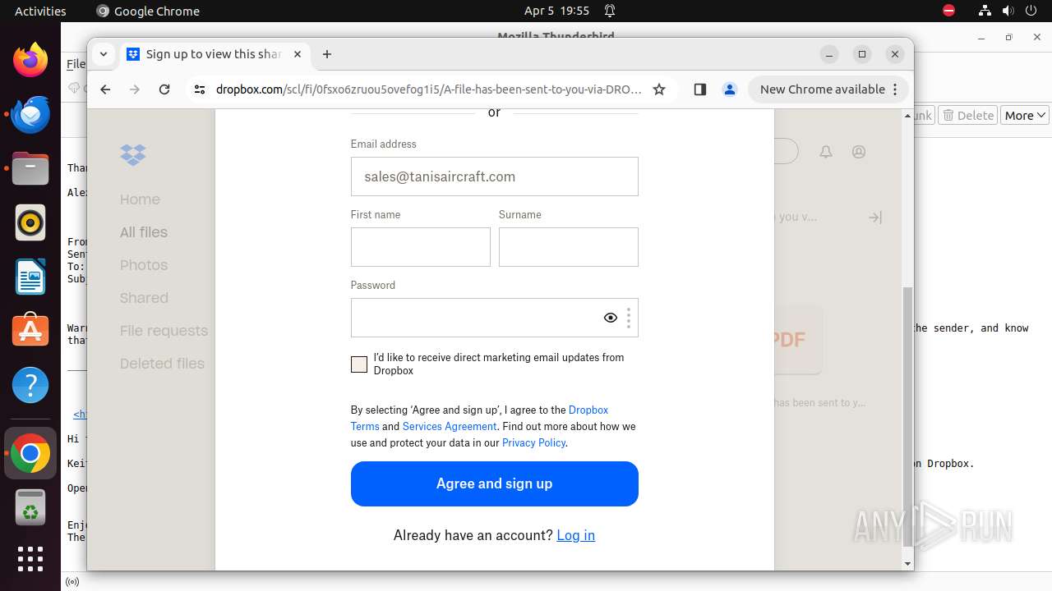Click Thunderbird Delete button
Image resolution: width=1052 pixels, height=591 pixels.
(x=968, y=116)
